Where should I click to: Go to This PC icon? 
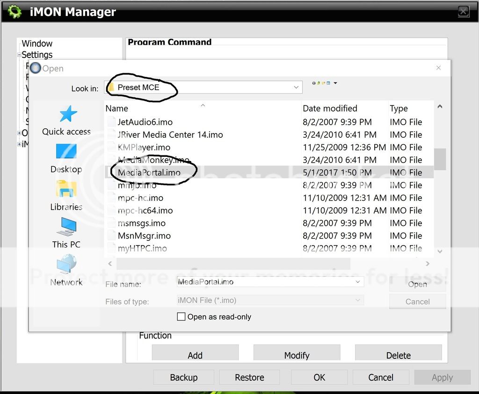click(x=66, y=227)
